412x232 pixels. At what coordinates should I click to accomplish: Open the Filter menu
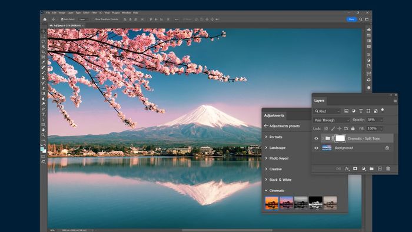(x=94, y=12)
